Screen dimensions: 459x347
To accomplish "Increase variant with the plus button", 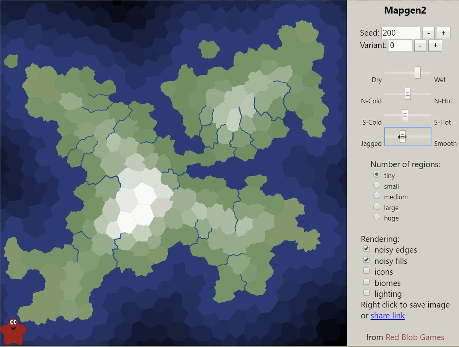I will (435, 46).
